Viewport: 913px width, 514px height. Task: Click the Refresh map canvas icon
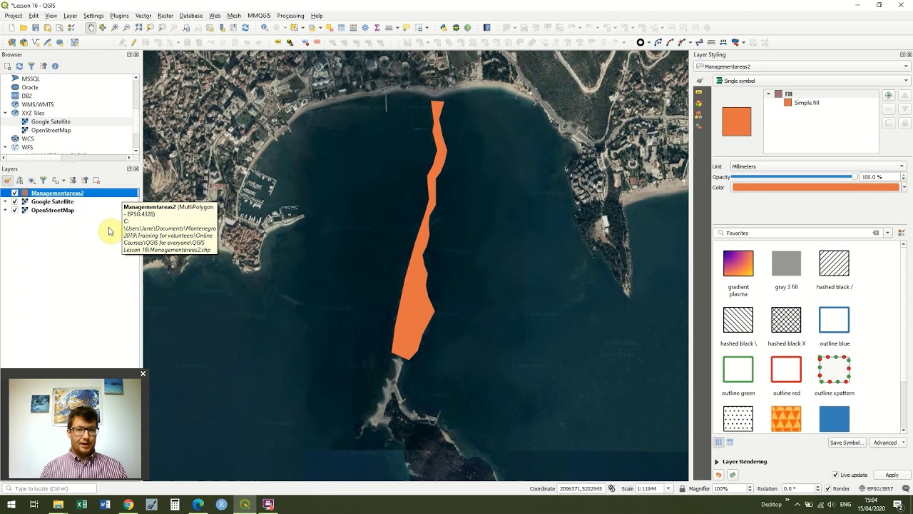245,28
